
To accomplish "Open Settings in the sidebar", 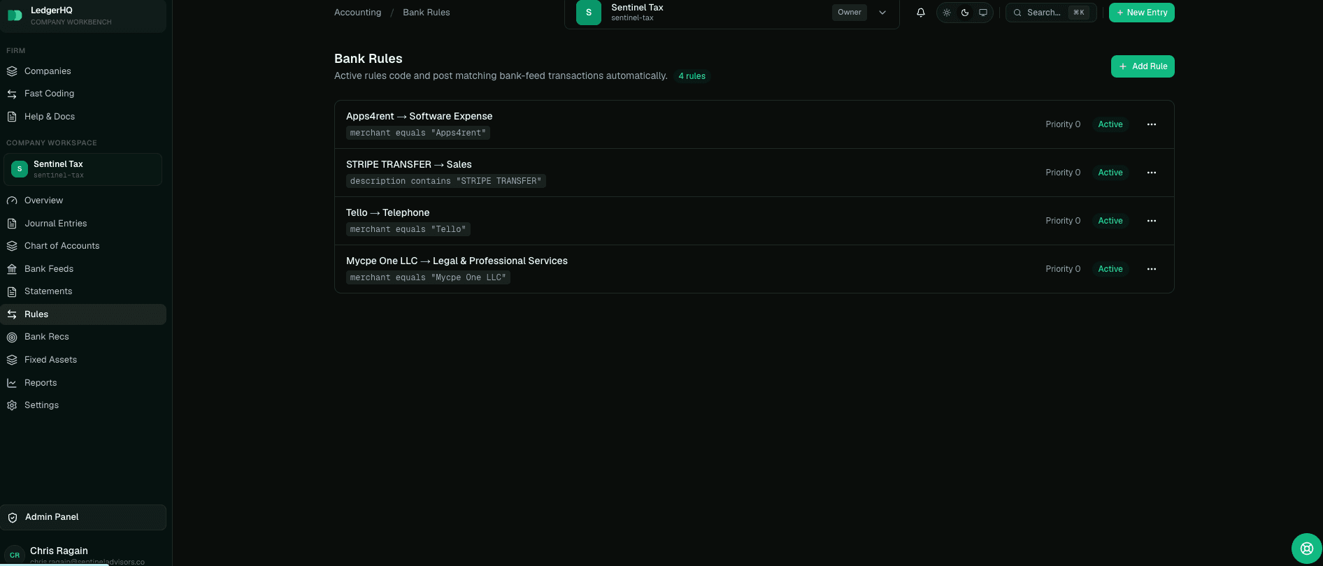I will tap(83, 405).
